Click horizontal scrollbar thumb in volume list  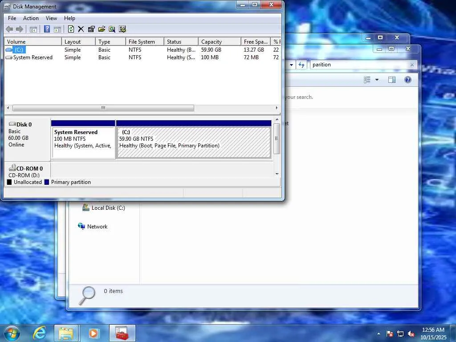(103, 108)
